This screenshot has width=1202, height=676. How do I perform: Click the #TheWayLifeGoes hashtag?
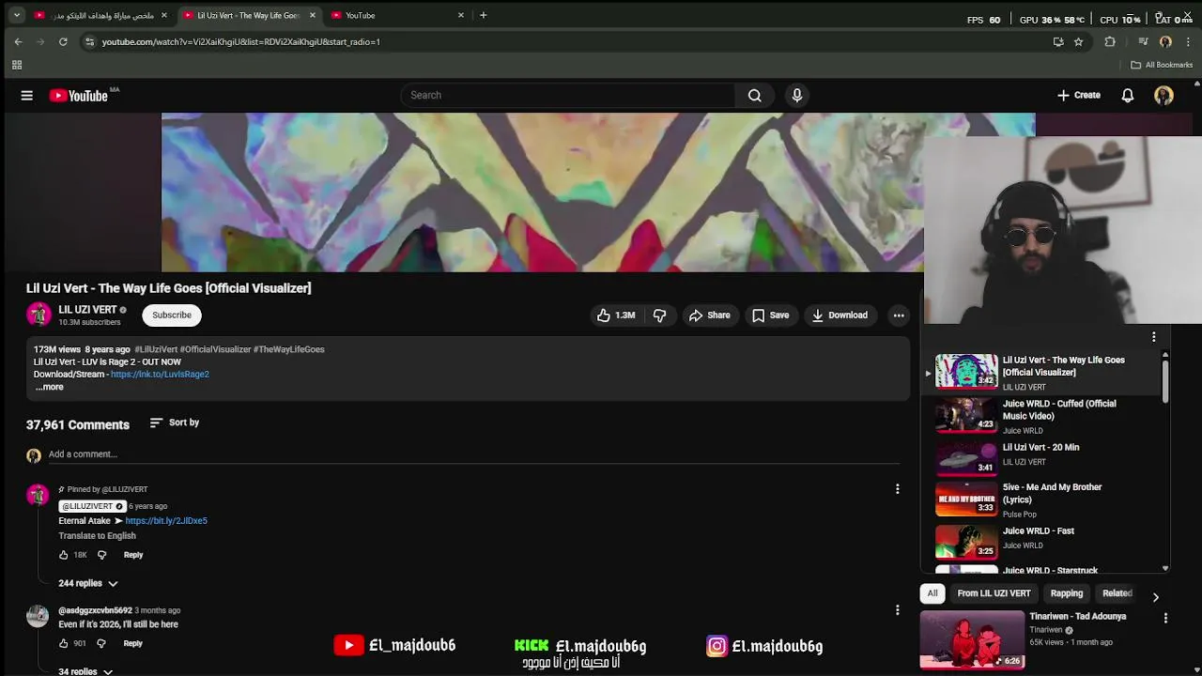click(289, 349)
